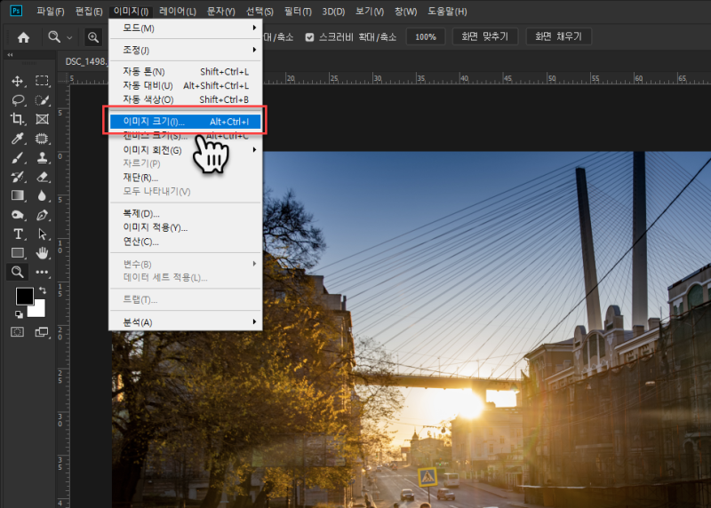Select the Frame tool
711x508 pixels.
42,119
